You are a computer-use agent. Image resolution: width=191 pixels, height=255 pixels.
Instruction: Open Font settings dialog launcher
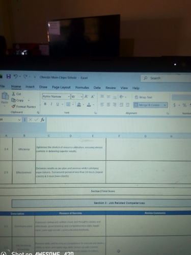pos(95,113)
